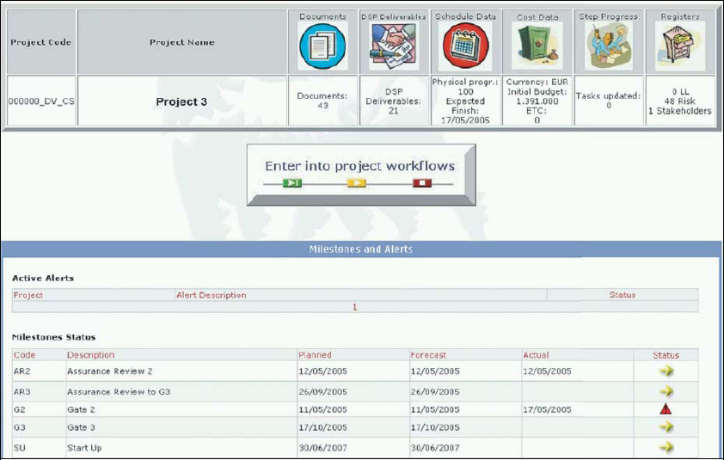Click the Milestones and Alerts section bar
This screenshot has height=460, width=724.
point(361,249)
